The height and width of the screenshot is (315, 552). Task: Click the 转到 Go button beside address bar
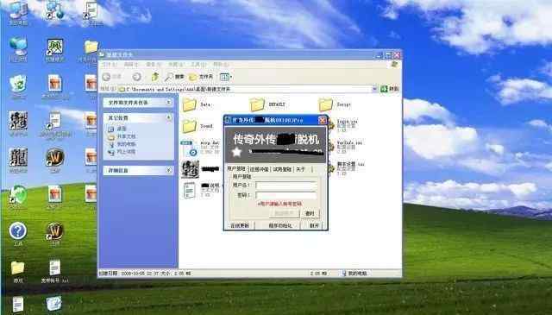tap(389, 89)
